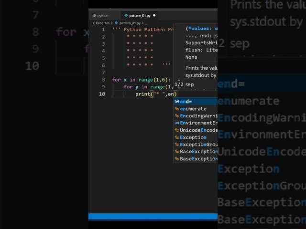Image resolution: width=306 pixels, height=229 pixels.
Task: Click the Python file icon on pattern_01.py tab
Action: tap(126, 15)
